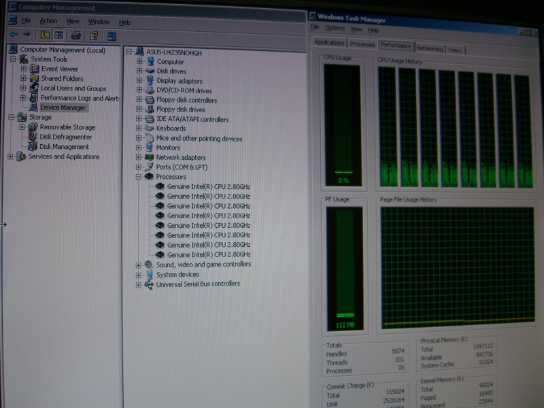Select the System devices icon
This screenshot has width=544, height=408.
pos(149,275)
